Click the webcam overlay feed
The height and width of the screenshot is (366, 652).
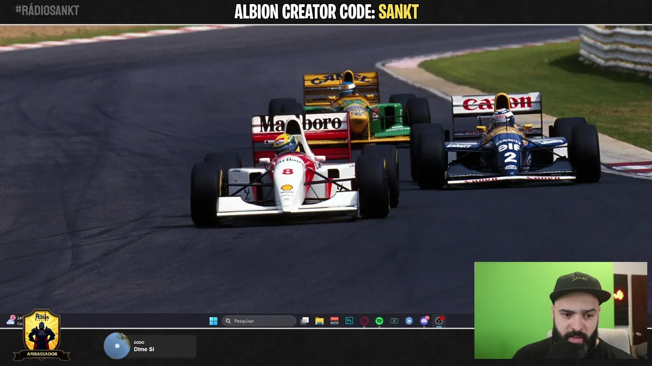(560, 311)
